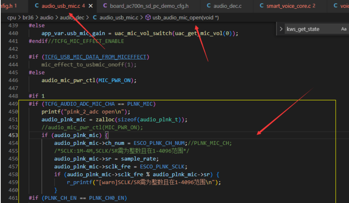Click on 'sample_rate' on line 456
Image resolution: width=349 pixels, height=203 pixels.
click(138, 159)
